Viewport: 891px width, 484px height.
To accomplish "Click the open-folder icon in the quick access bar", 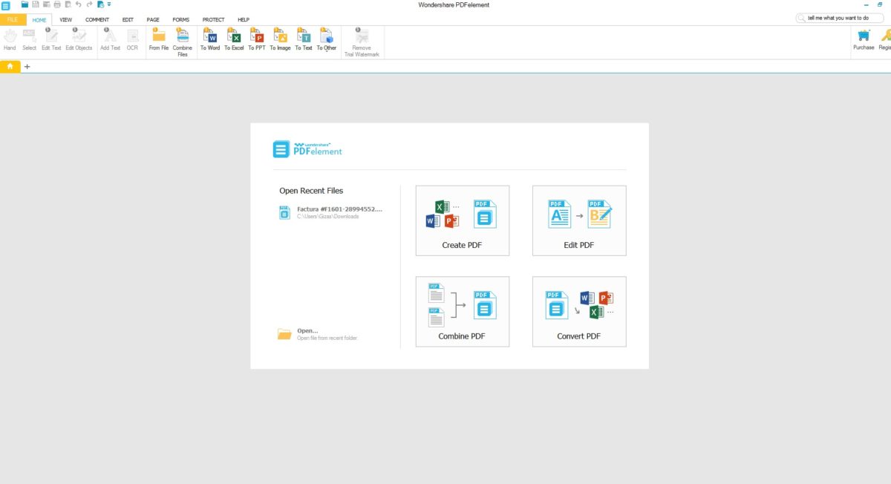I will [25, 4].
